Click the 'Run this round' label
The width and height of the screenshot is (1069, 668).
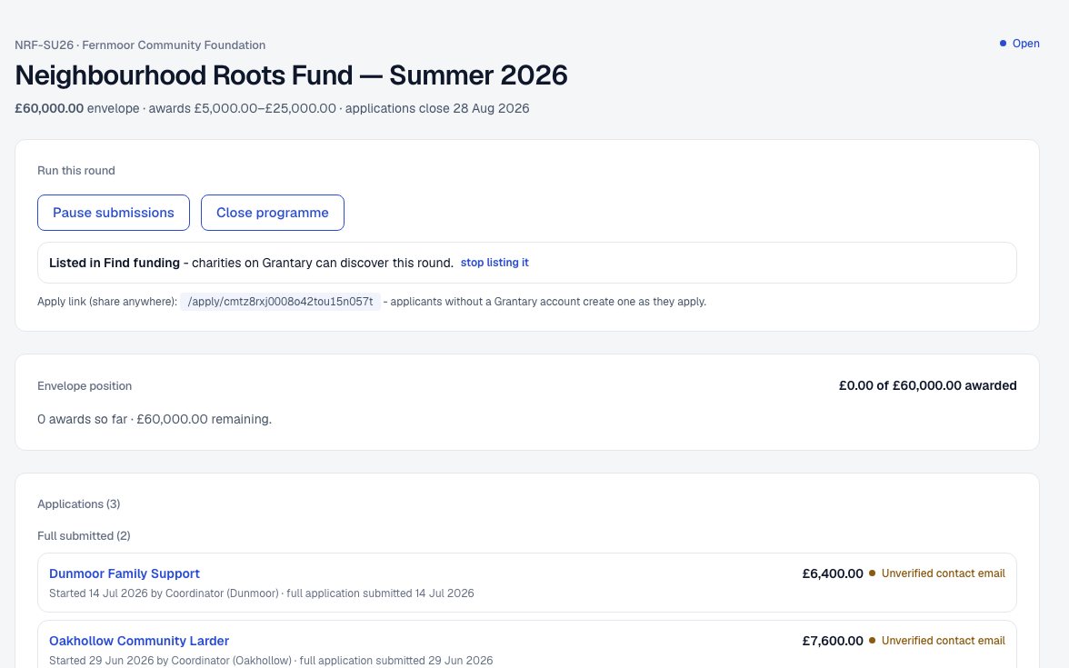tap(76, 171)
